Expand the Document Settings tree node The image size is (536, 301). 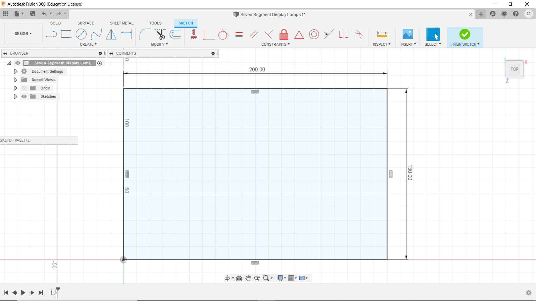coord(15,71)
